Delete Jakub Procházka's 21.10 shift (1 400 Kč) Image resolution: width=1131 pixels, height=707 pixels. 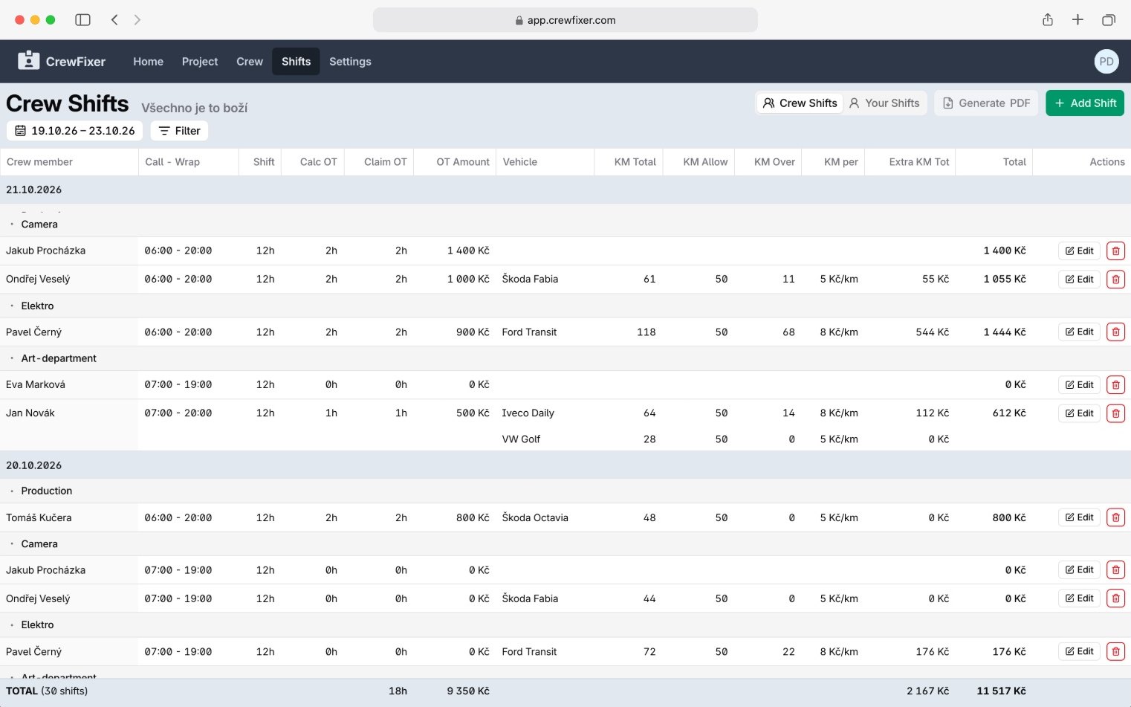1115,251
